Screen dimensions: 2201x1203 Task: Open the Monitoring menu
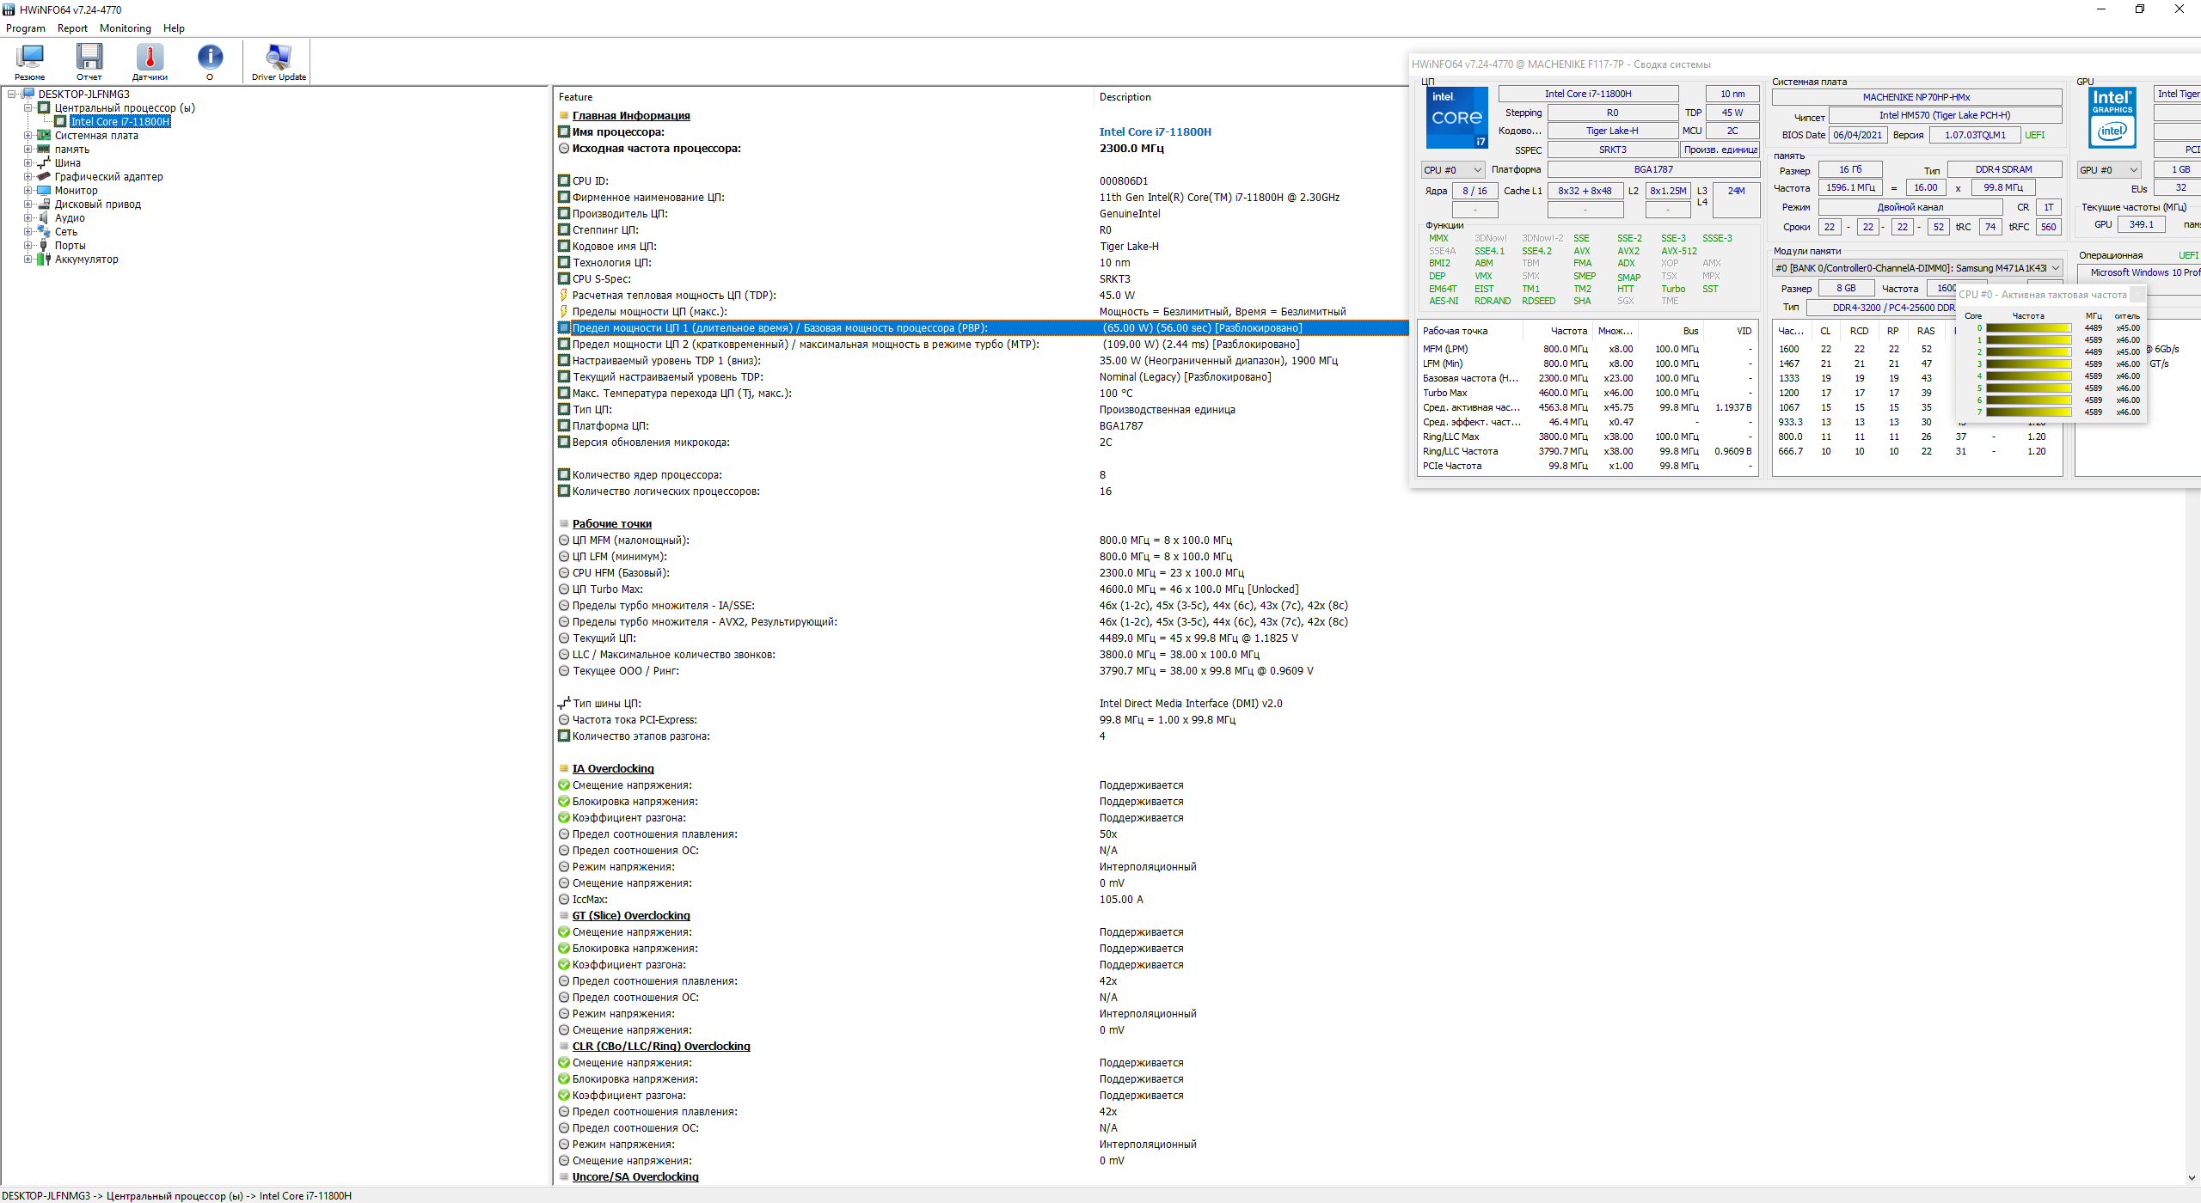126,28
